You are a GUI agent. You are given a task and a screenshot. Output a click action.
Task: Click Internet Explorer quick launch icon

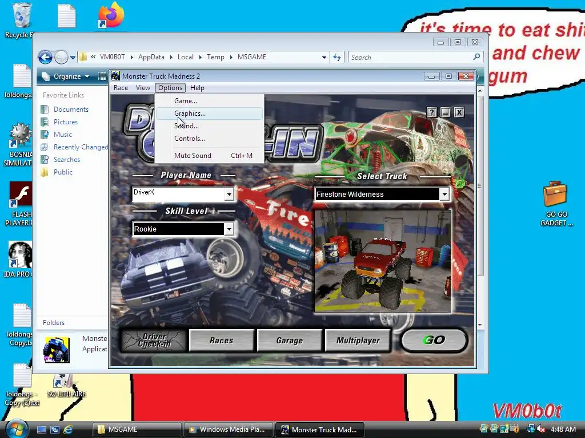pos(68,429)
